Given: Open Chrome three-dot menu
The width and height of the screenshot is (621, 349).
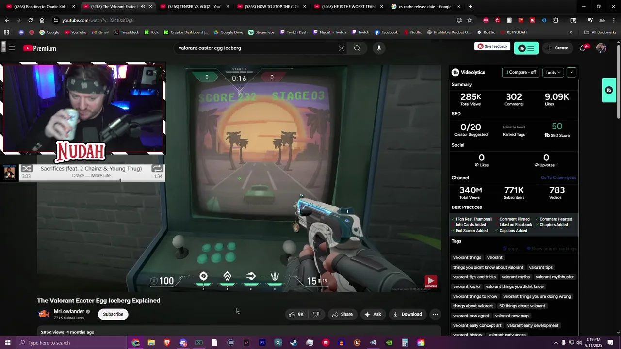Looking at the screenshot, I should coord(614,20).
